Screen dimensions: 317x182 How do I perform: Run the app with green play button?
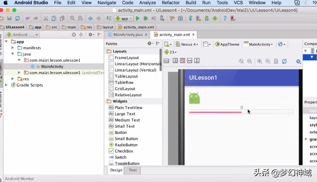tap(138, 19)
